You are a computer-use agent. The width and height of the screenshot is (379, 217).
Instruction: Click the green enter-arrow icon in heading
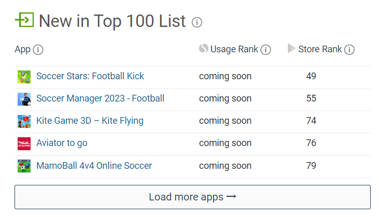[24, 20]
